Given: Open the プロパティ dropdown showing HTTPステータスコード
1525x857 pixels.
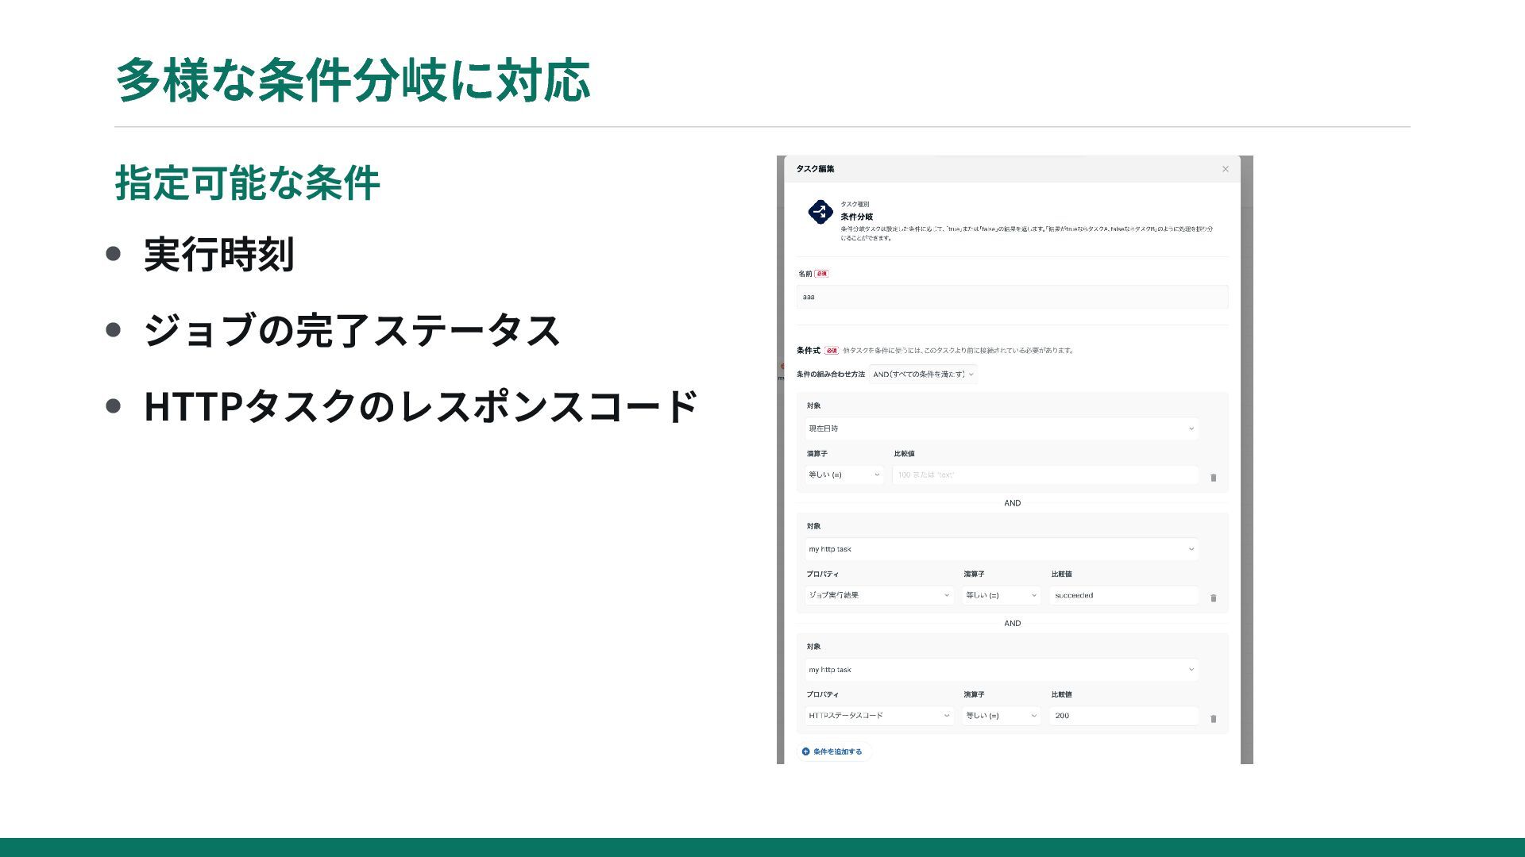Looking at the screenshot, I should tap(879, 716).
